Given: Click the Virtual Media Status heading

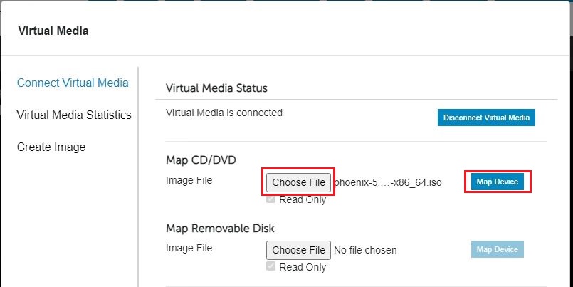Looking at the screenshot, I should 216,88.
